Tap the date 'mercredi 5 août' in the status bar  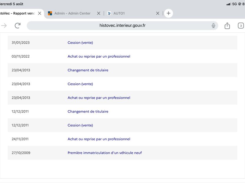(x=12, y=4)
